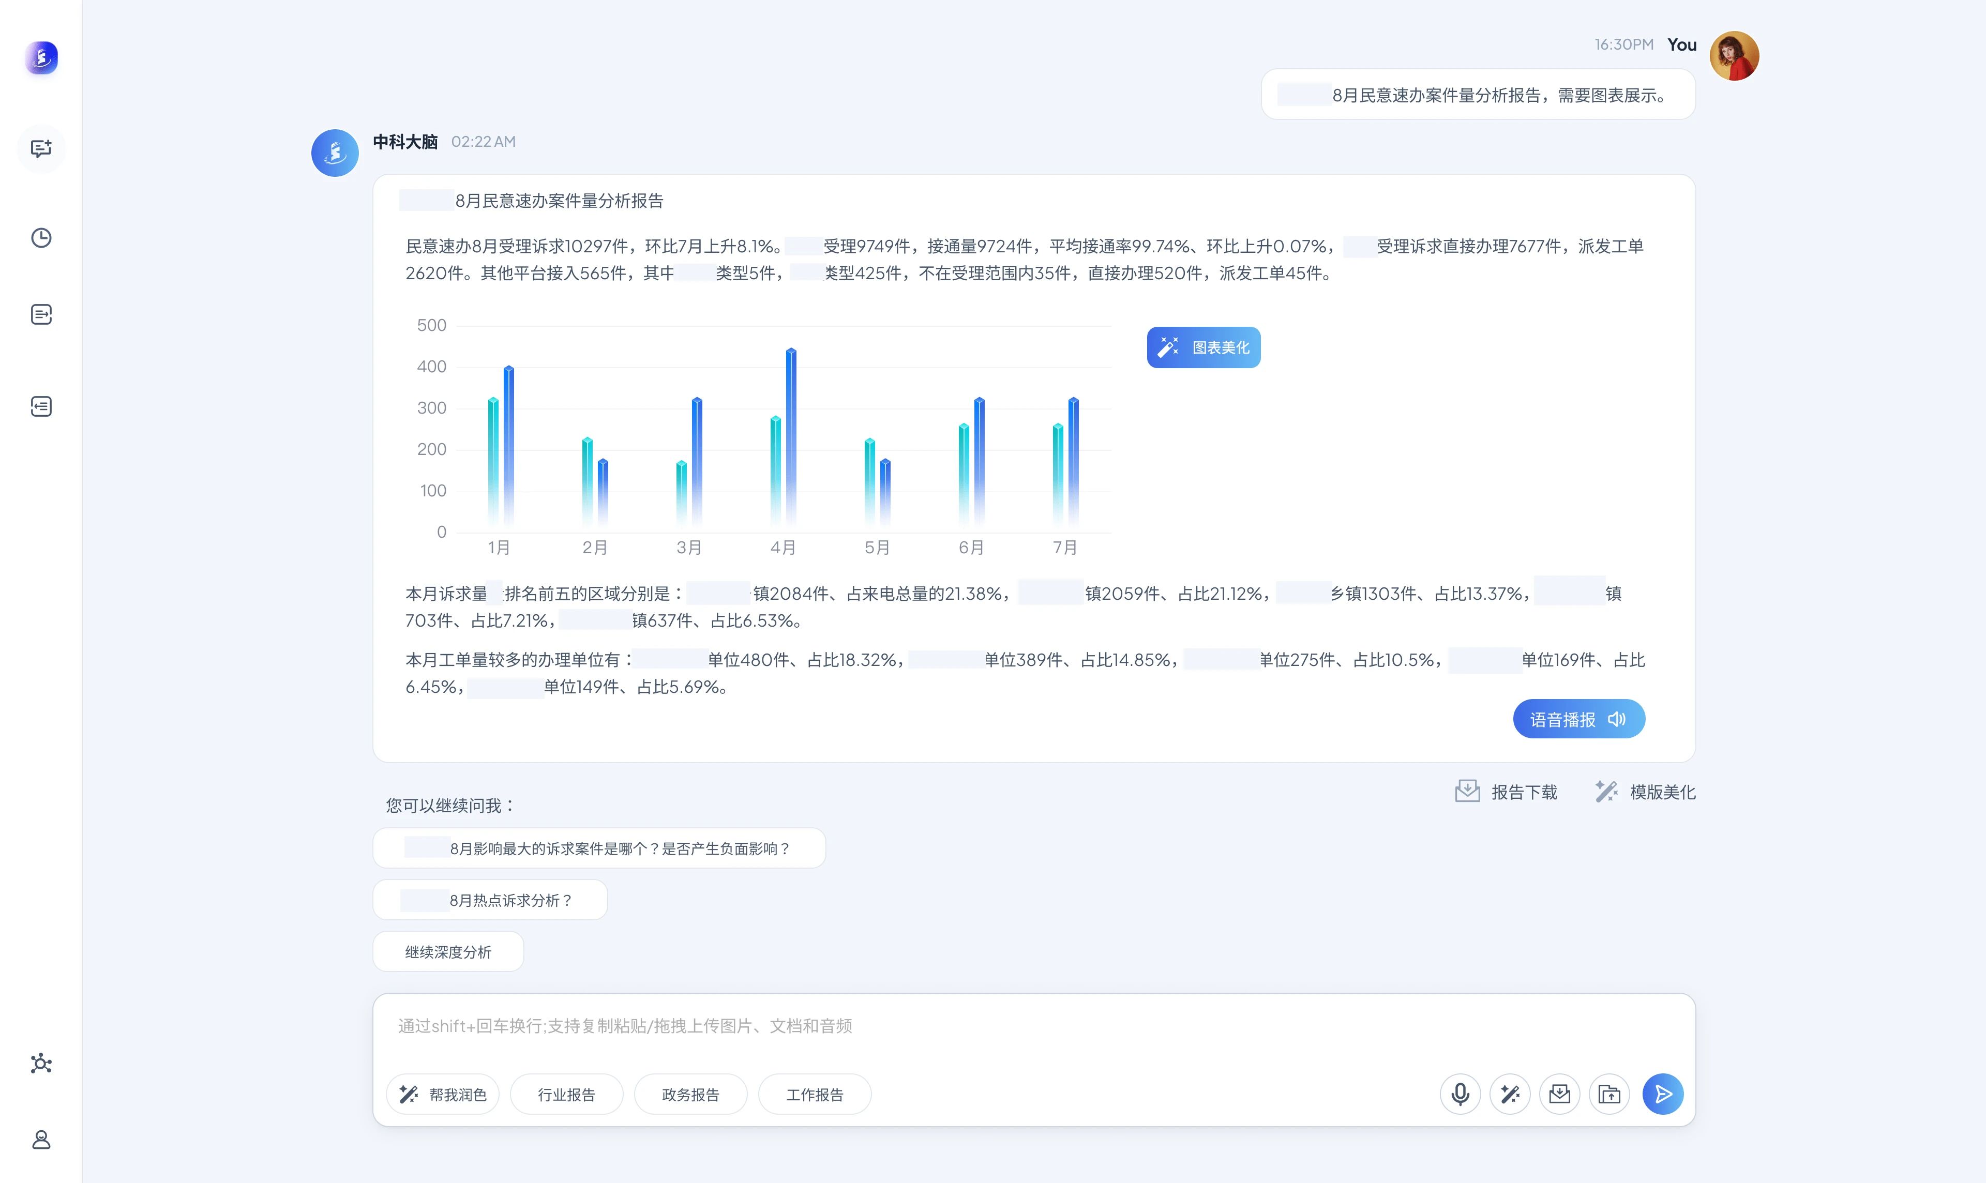This screenshot has height=1183, width=1986.
Task: Click the 帮我润色 polish button
Action: 443,1095
